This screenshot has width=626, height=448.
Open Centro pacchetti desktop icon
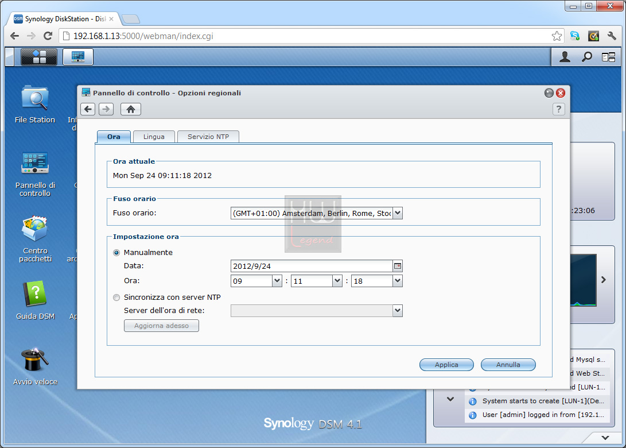pos(35,239)
